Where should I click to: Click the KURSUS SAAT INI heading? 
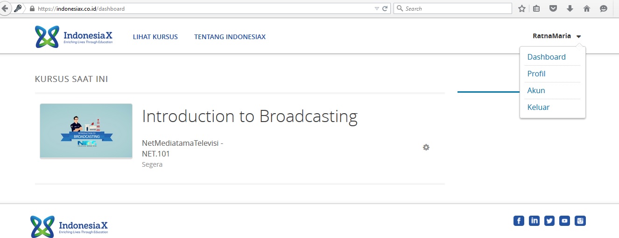[71, 79]
